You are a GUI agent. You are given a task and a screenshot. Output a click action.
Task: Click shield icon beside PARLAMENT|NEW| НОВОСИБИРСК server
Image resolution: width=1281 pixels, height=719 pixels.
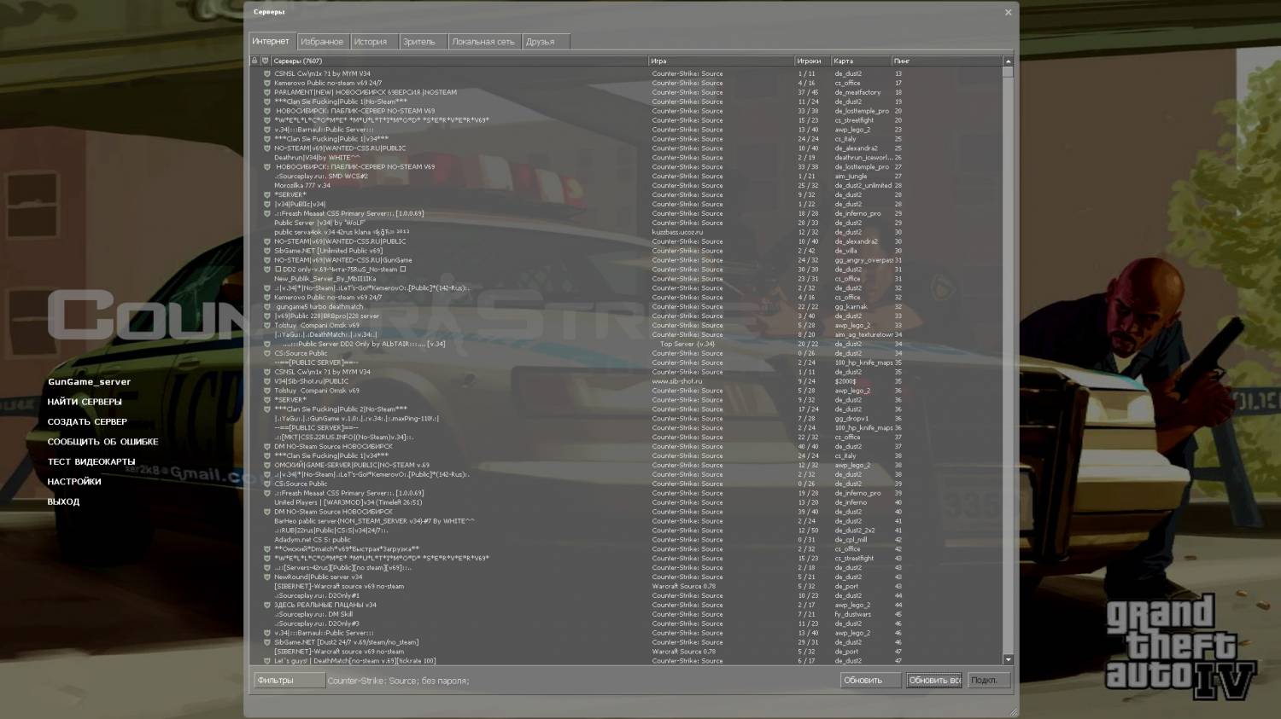[x=266, y=92]
